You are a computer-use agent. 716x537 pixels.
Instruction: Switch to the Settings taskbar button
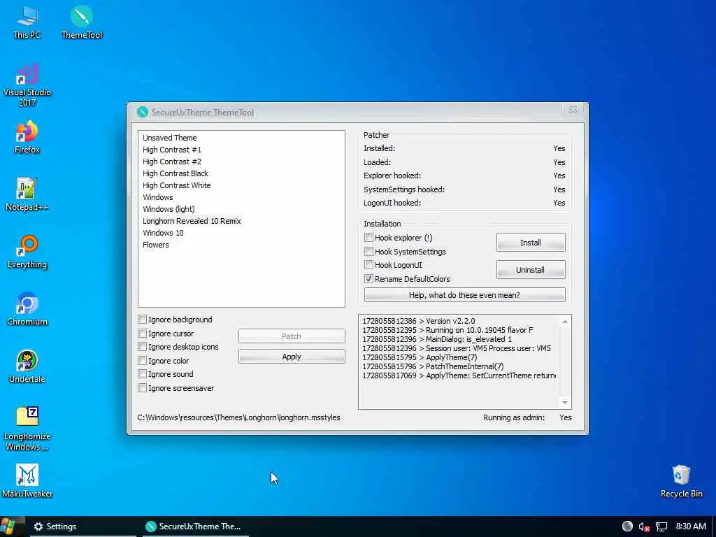(x=83, y=527)
